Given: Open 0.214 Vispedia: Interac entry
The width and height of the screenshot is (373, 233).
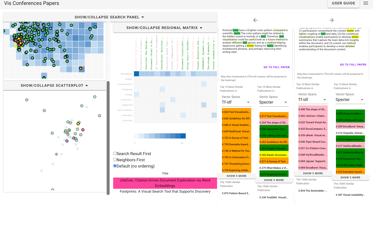Looking at the screenshot, I should [350, 133].
